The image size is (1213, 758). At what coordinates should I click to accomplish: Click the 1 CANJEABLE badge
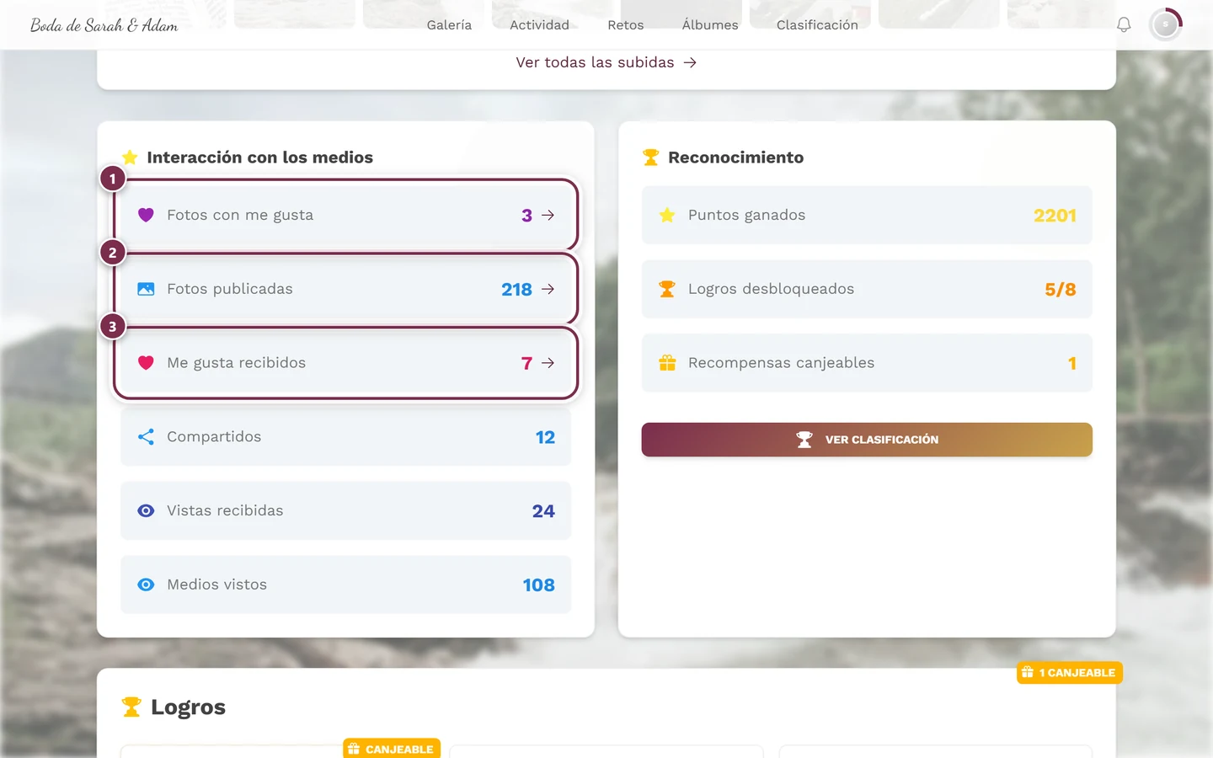(1070, 672)
